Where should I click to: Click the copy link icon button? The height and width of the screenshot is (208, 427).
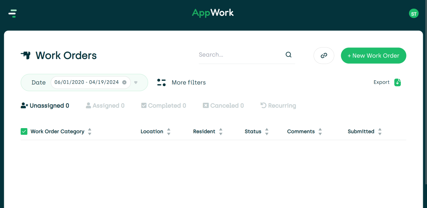point(324,56)
